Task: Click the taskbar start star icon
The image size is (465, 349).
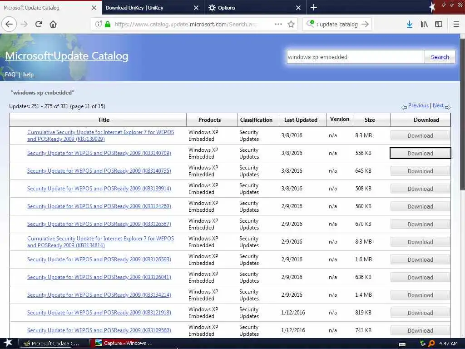Action: (8, 343)
